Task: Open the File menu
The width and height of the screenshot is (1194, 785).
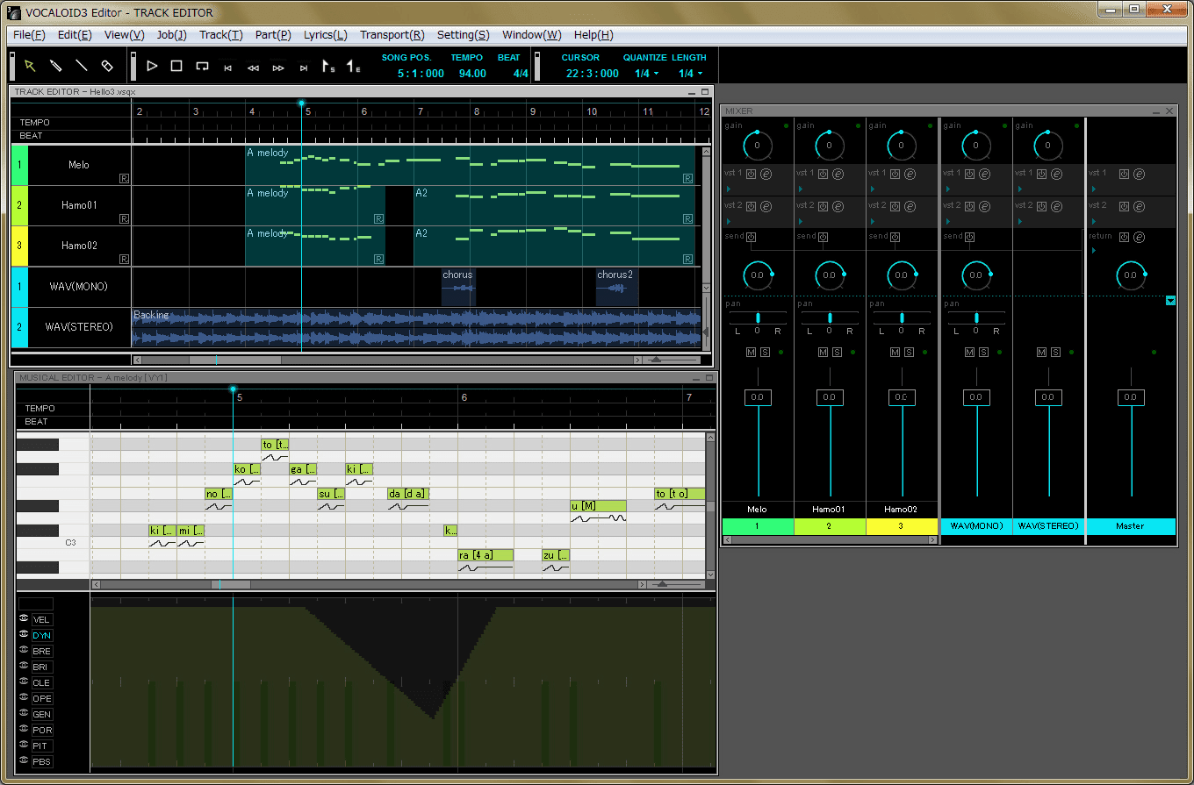Action: (x=29, y=35)
